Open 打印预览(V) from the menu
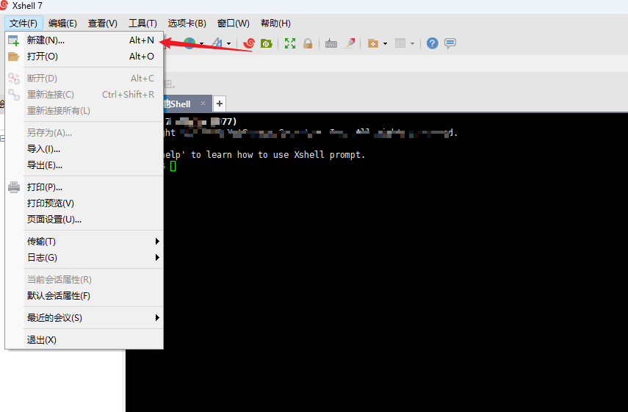628x412 pixels. tap(84, 203)
